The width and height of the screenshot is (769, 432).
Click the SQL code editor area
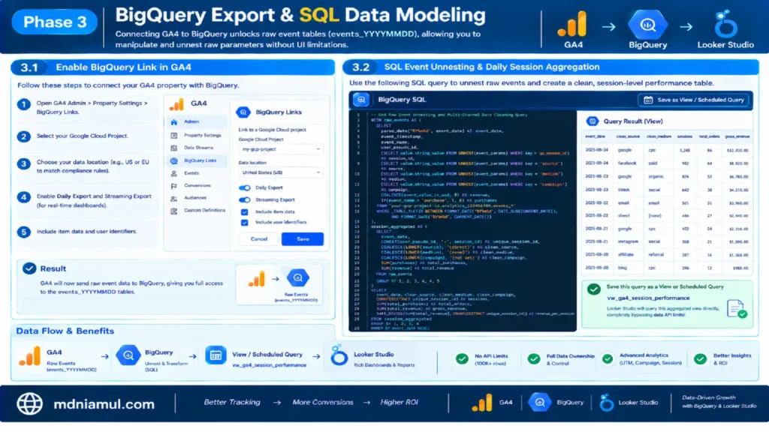[x=463, y=220]
